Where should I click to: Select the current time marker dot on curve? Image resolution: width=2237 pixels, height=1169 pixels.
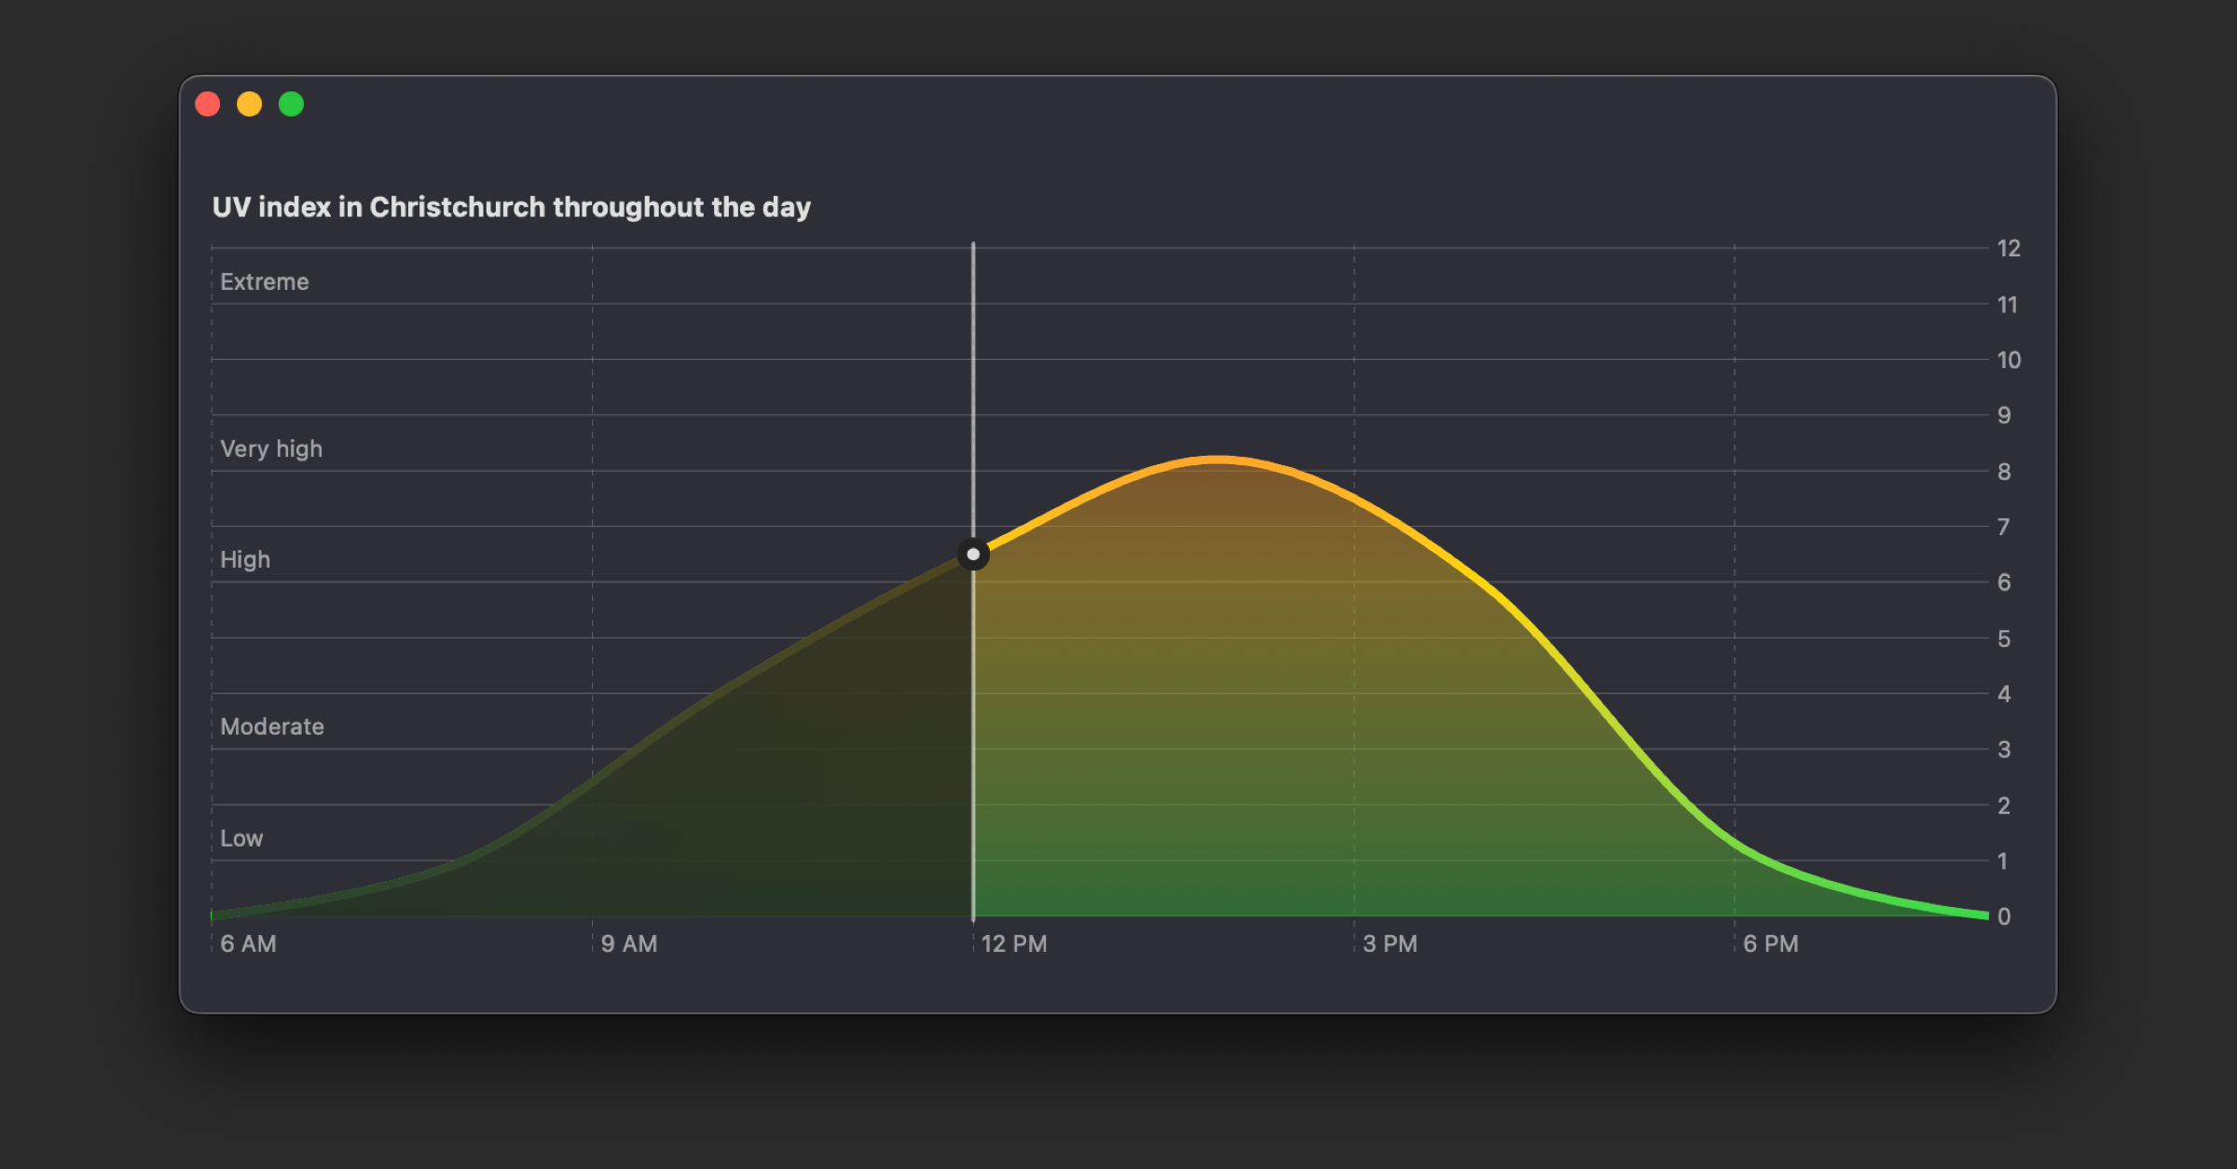tap(973, 555)
